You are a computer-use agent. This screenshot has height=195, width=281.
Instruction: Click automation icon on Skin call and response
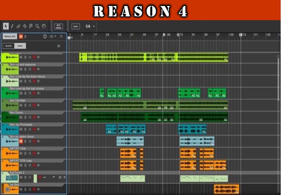tap(30, 69)
